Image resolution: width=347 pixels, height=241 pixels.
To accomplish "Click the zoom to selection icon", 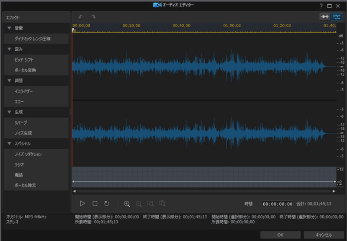I will (x=151, y=203).
